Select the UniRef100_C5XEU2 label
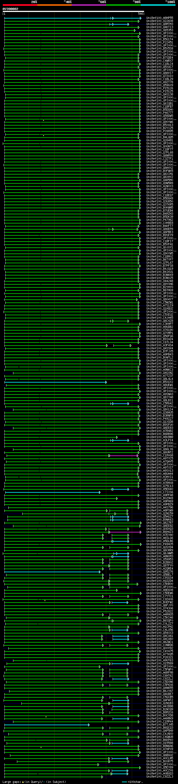Screen dimensions: 178x784 click(x=160, y=315)
